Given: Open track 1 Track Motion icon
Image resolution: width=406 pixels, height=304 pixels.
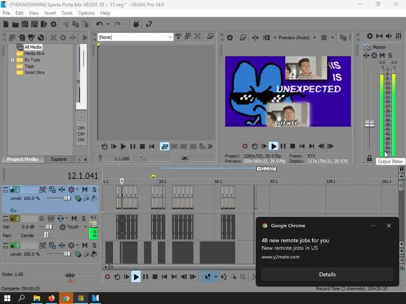Looking at the screenshot, I should click(x=52, y=190).
